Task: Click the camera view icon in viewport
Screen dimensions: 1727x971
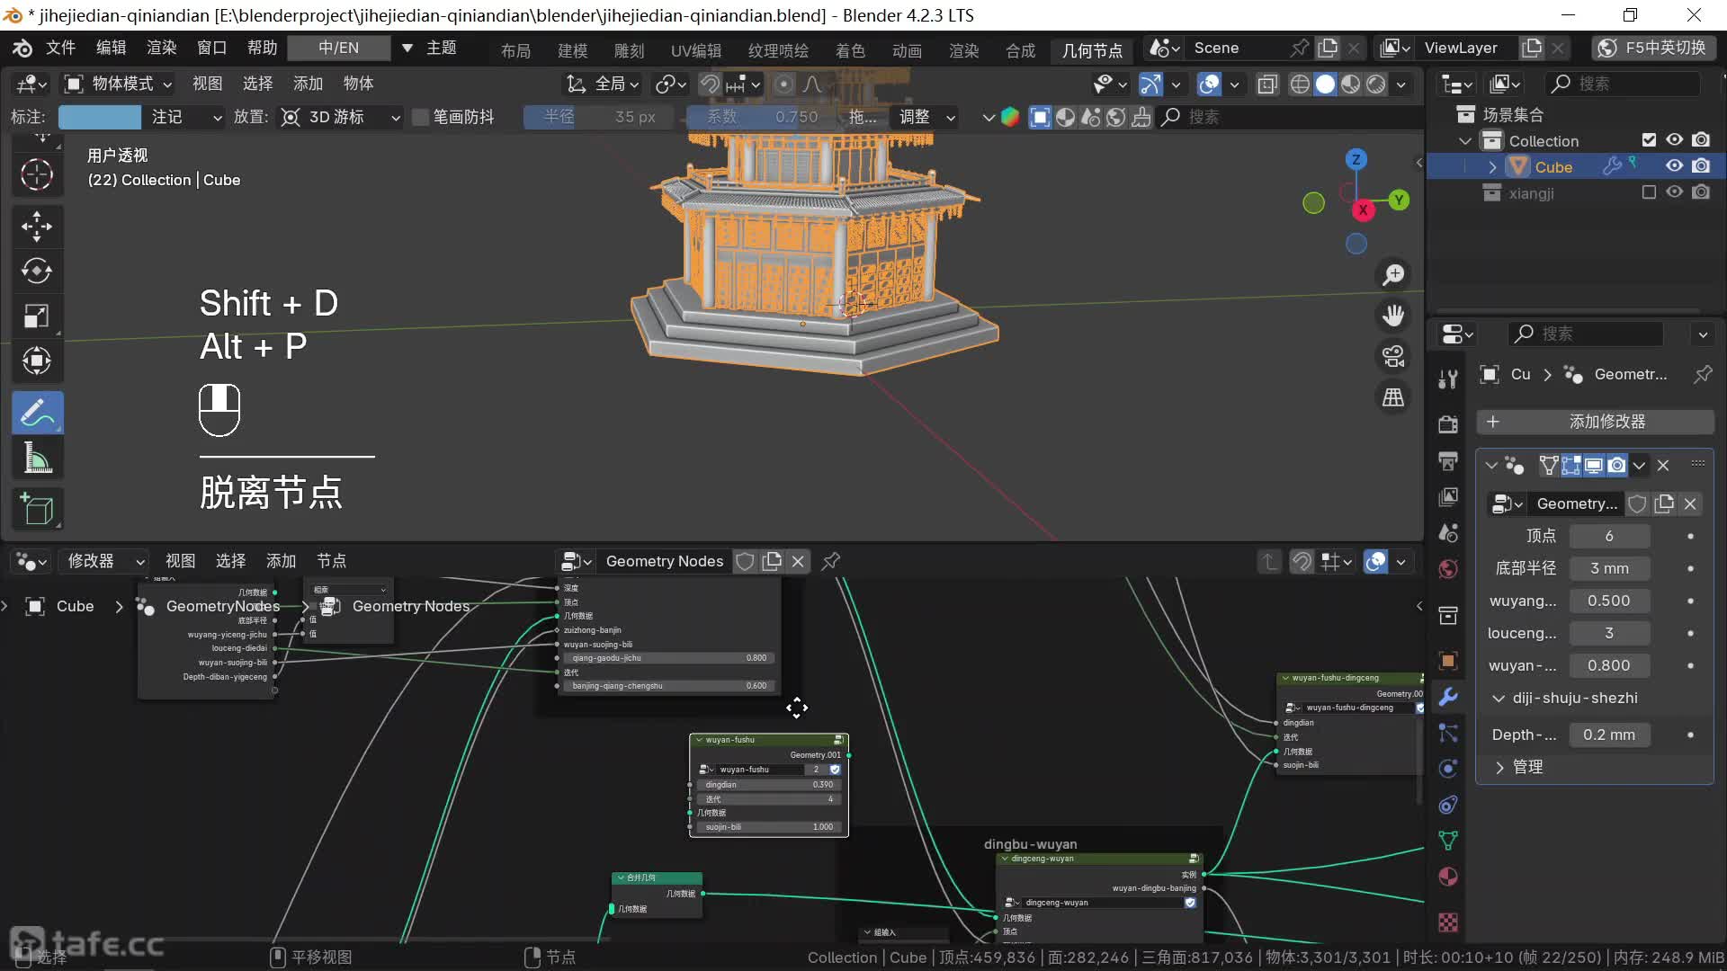Action: tap(1393, 356)
